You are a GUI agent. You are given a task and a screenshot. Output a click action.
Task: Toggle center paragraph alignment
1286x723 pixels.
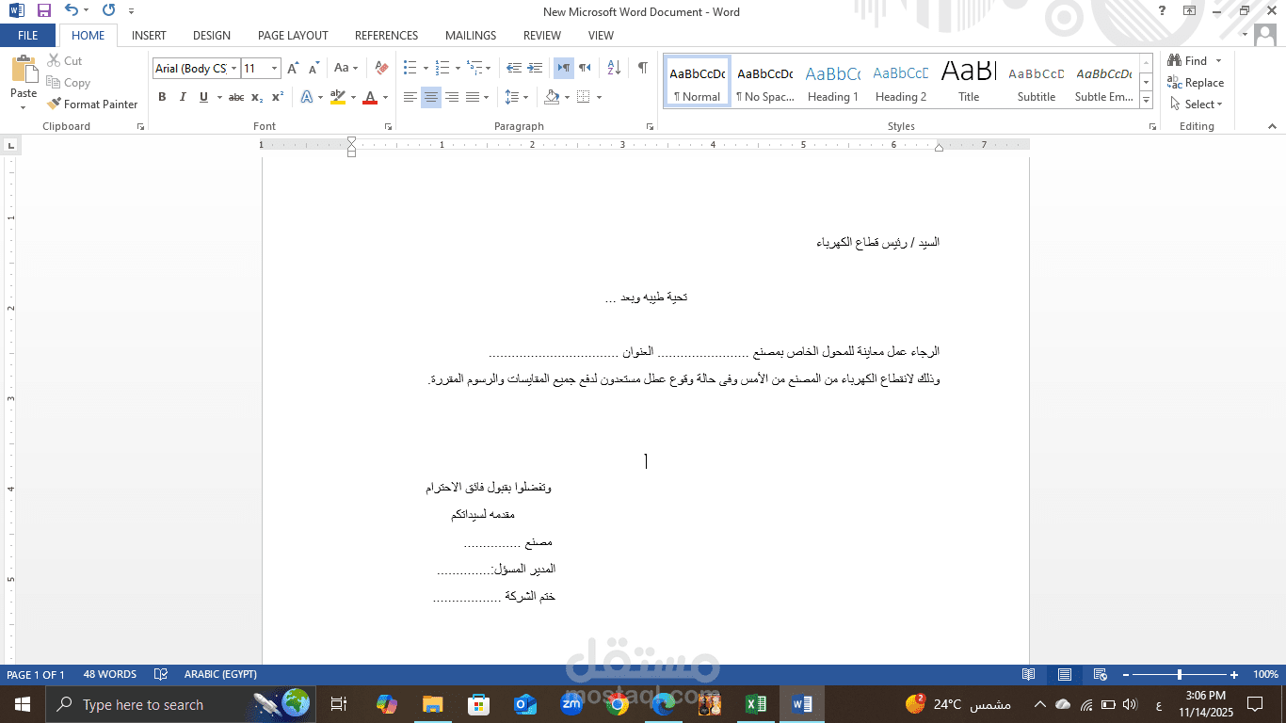pyautogui.click(x=429, y=97)
